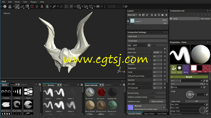Screen dimensions: 211x118
Task: Open the Base Color channel dropdown in Layers
Action: [132, 15]
